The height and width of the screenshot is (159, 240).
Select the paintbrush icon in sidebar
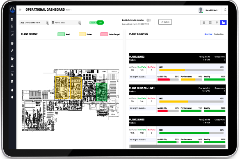[x=12, y=50]
